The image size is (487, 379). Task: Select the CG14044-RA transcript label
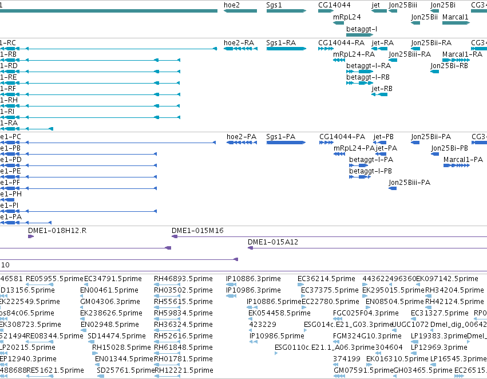pos(341,42)
